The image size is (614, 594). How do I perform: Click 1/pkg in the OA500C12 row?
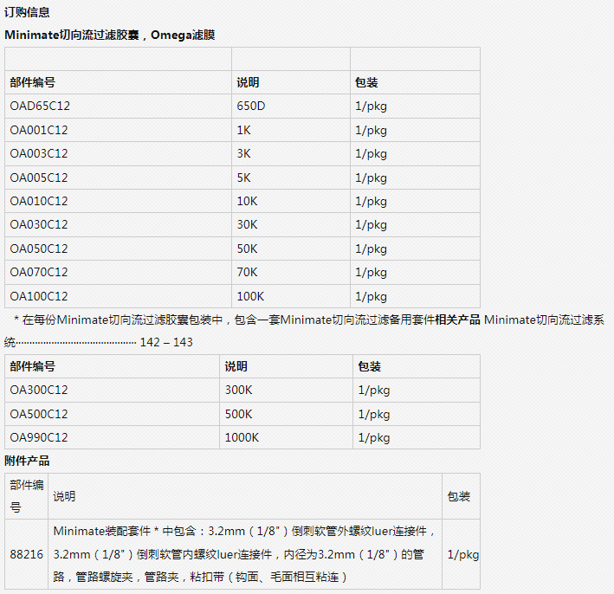374,415
